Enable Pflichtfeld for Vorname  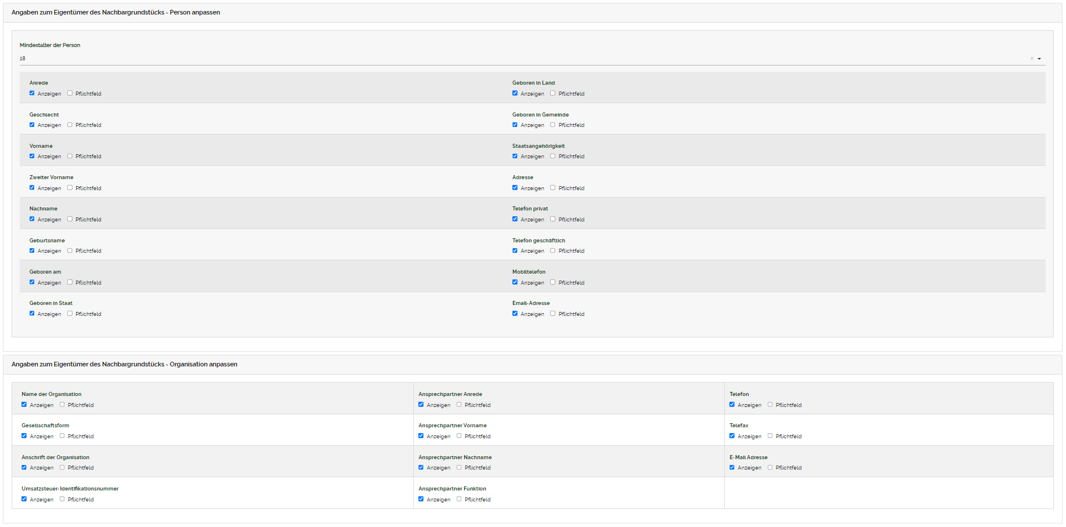(x=70, y=156)
